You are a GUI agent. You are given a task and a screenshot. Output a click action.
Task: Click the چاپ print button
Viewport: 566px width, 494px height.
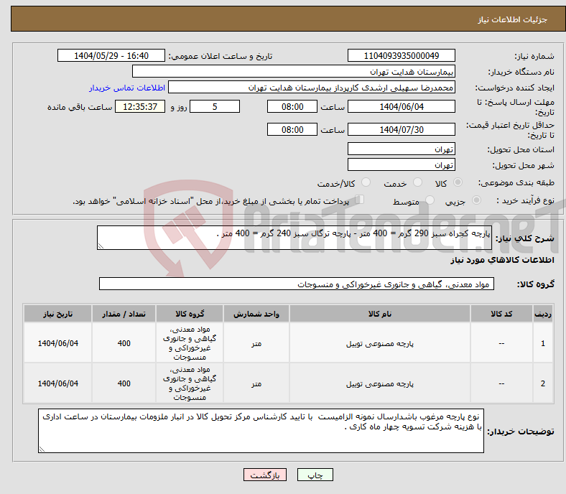315,475
